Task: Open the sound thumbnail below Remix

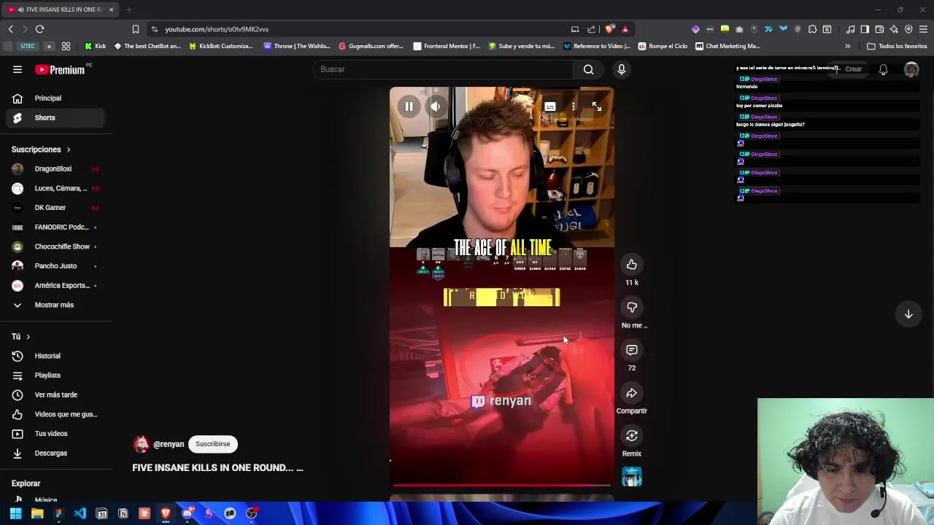Action: pyautogui.click(x=632, y=477)
